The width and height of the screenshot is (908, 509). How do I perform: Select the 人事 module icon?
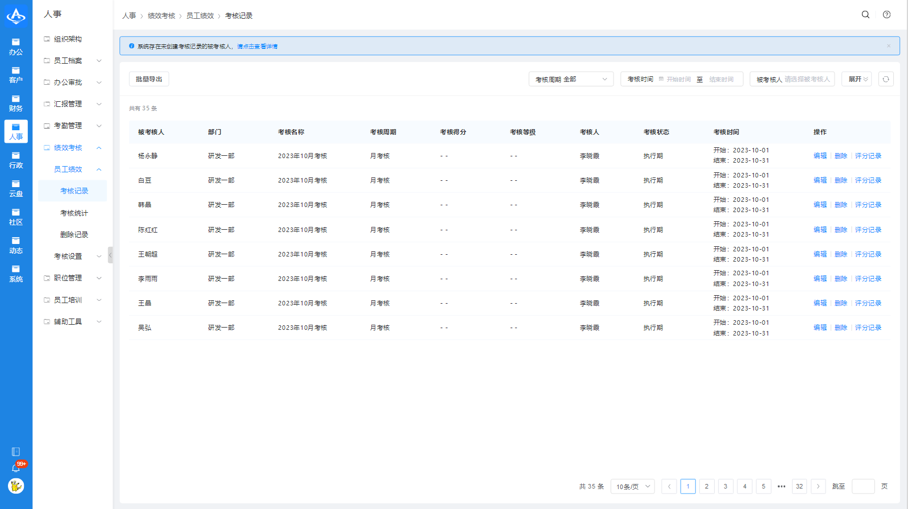tap(16, 131)
